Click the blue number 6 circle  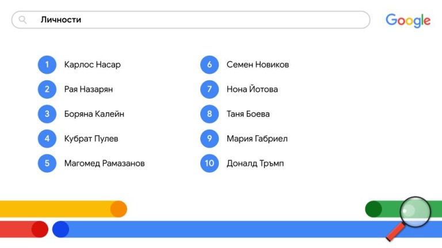(x=209, y=65)
